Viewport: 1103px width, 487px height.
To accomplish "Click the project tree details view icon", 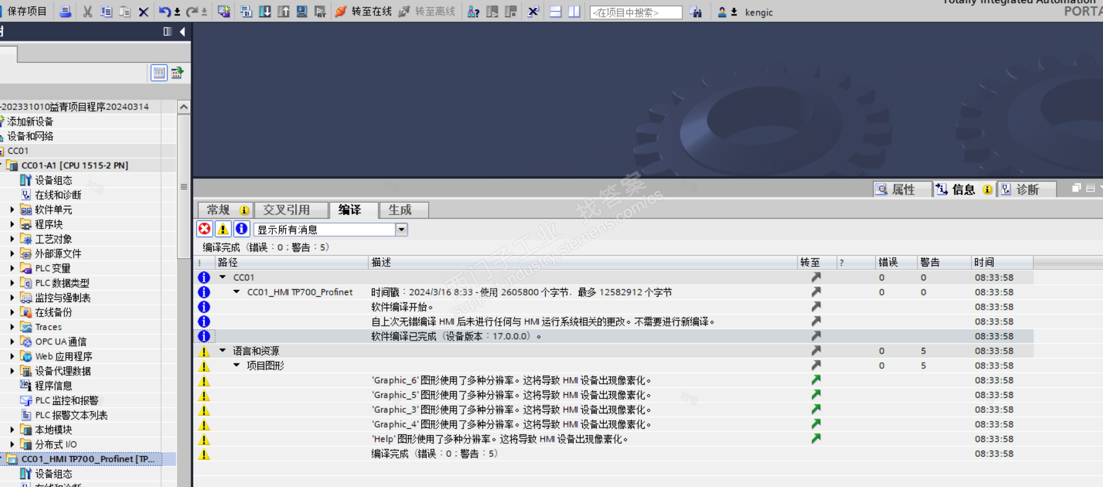I will coord(159,73).
